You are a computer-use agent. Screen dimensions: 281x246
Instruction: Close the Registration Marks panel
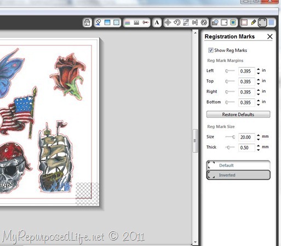click(269, 37)
